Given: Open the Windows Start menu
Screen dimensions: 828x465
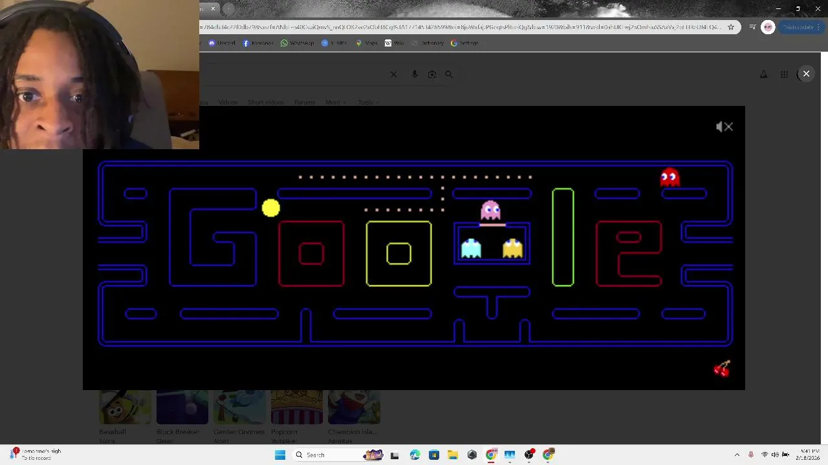Looking at the screenshot, I should tap(280, 455).
